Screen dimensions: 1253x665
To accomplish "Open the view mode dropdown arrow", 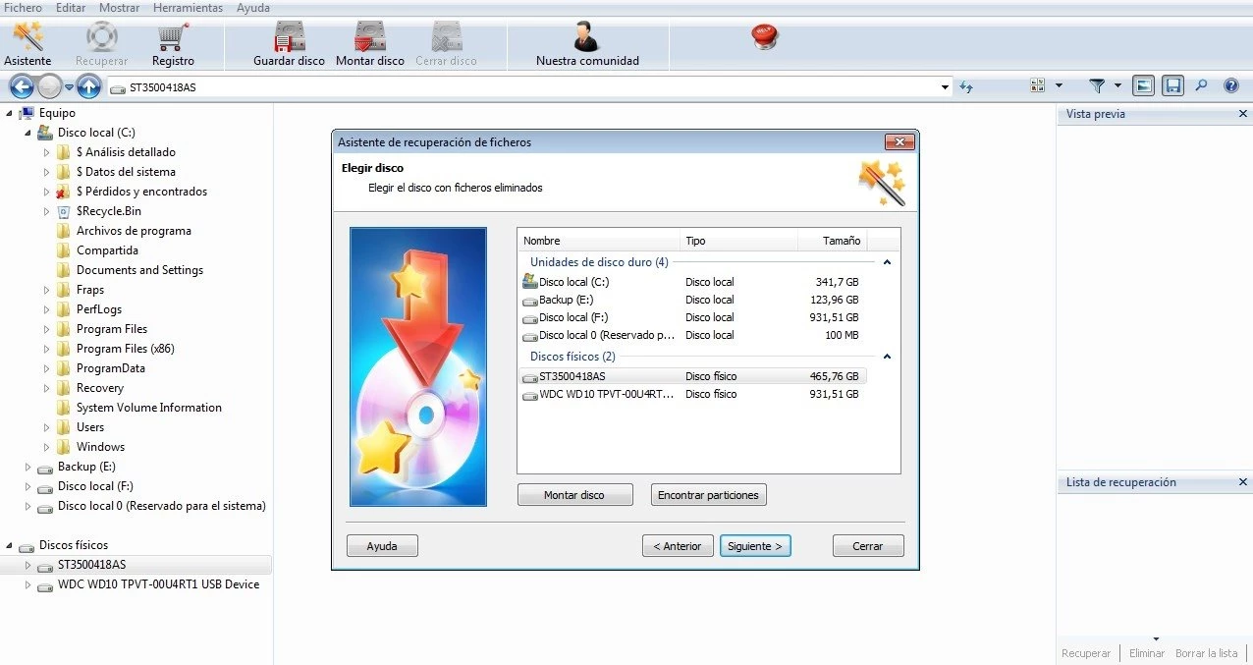I will [1059, 86].
